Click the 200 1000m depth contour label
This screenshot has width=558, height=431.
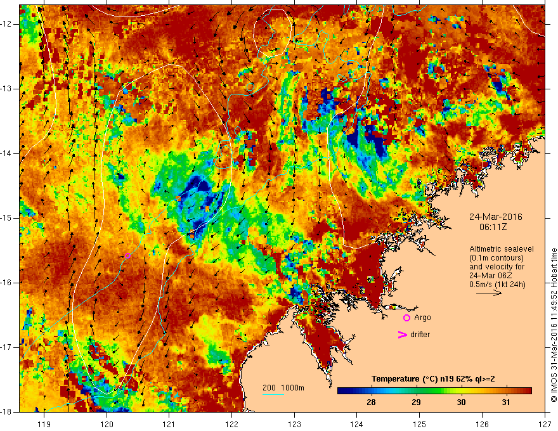point(283,388)
